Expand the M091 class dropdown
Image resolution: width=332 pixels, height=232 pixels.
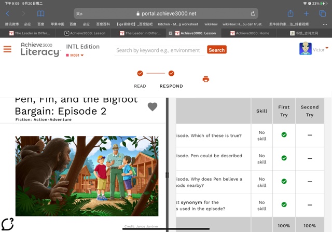click(x=75, y=56)
